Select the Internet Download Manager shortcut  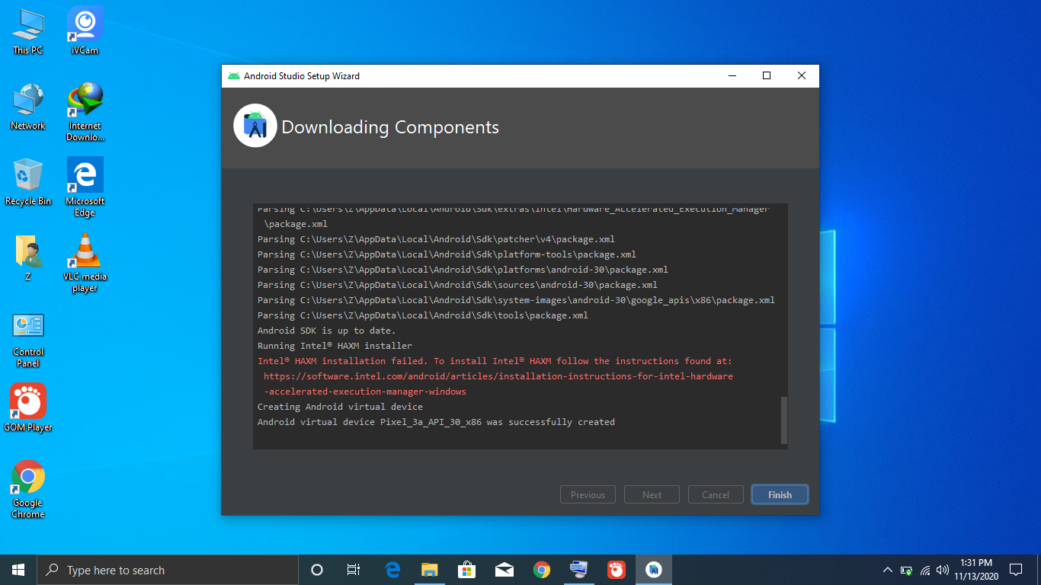click(x=85, y=112)
